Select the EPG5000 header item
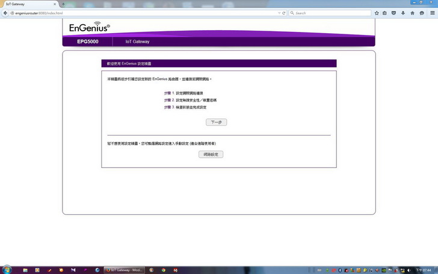This screenshot has height=274, width=438. (x=88, y=42)
